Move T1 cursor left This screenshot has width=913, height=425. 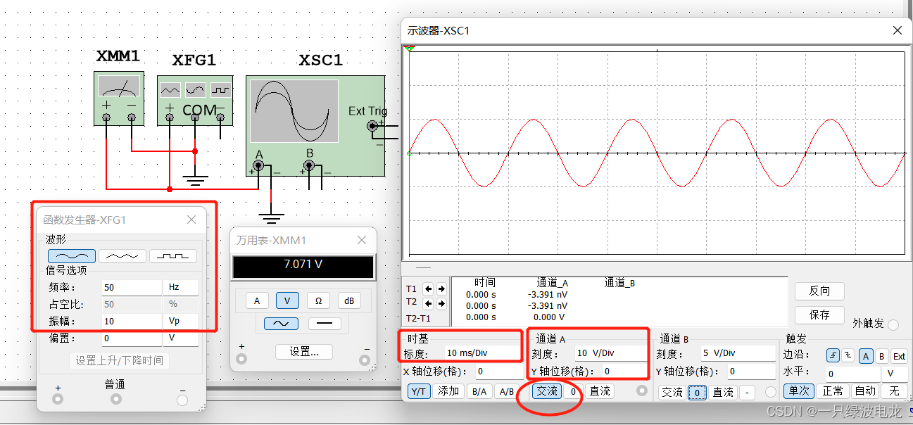(x=429, y=288)
